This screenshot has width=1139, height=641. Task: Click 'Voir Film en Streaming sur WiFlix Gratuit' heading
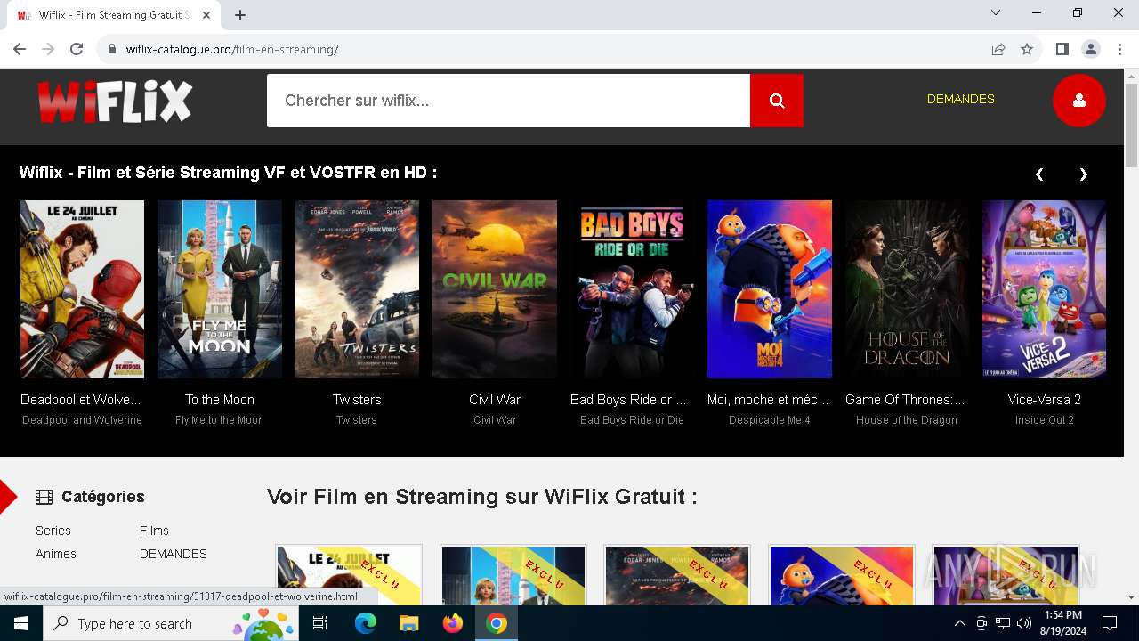coord(481,497)
